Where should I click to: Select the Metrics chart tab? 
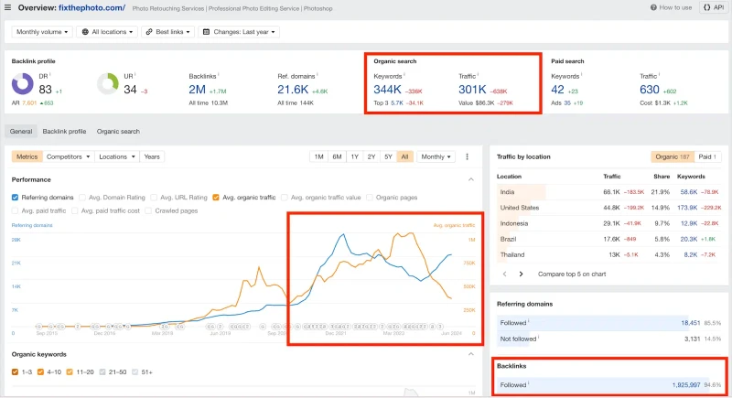[x=27, y=156]
